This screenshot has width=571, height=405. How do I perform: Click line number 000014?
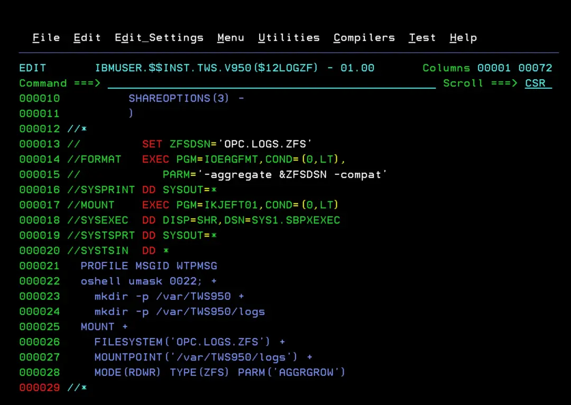point(39,159)
